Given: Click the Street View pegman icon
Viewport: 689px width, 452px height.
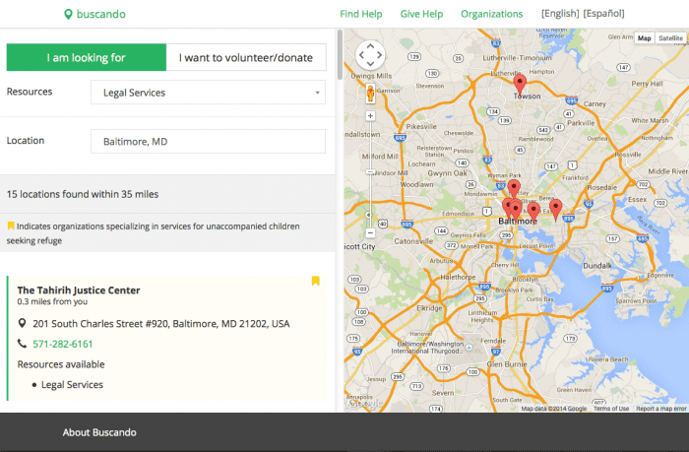Looking at the screenshot, I should coord(371,94).
